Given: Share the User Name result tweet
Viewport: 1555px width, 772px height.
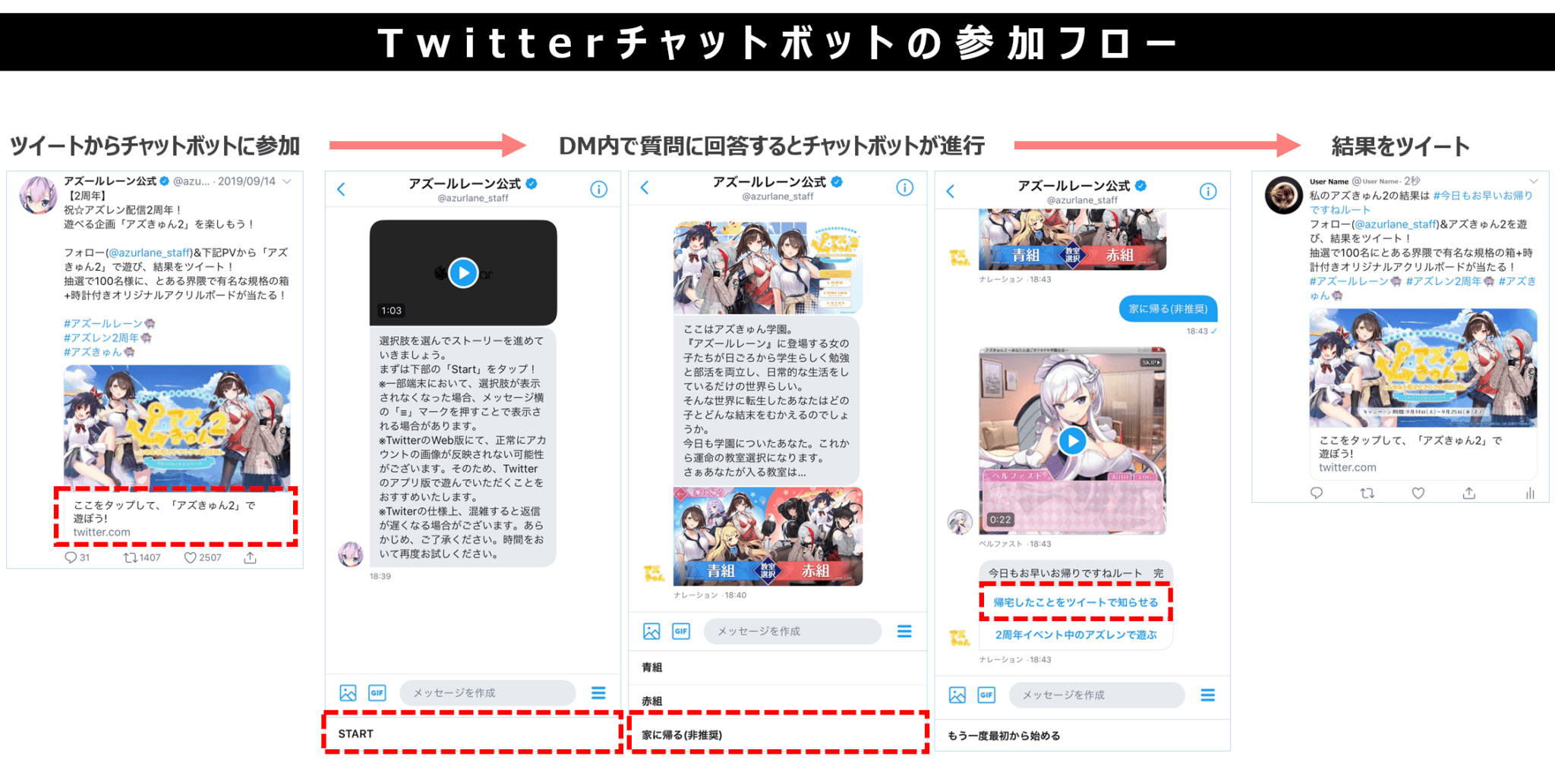Looking at the screenshot, I should pyautogui.click(x=1469, y=493).
